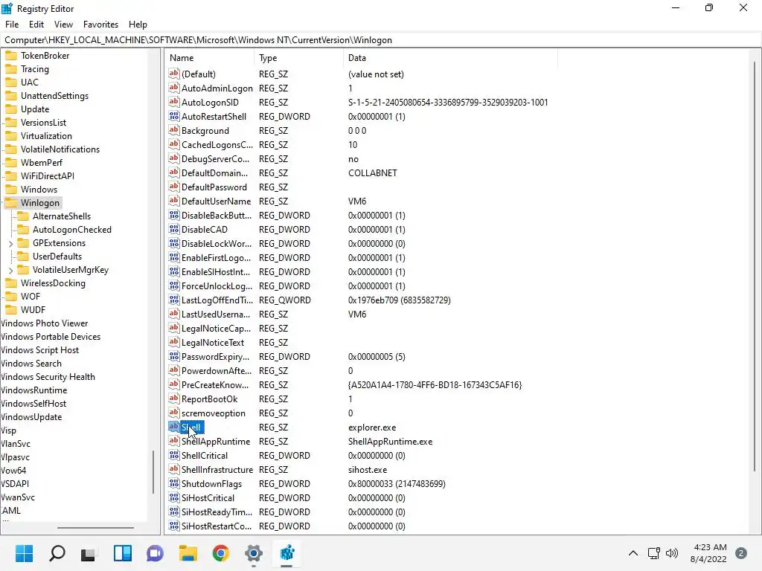The image size is (762, 571).
Task: Select the Winlogon key in tree
Action: pyautogui.click(x=40, y=202)
